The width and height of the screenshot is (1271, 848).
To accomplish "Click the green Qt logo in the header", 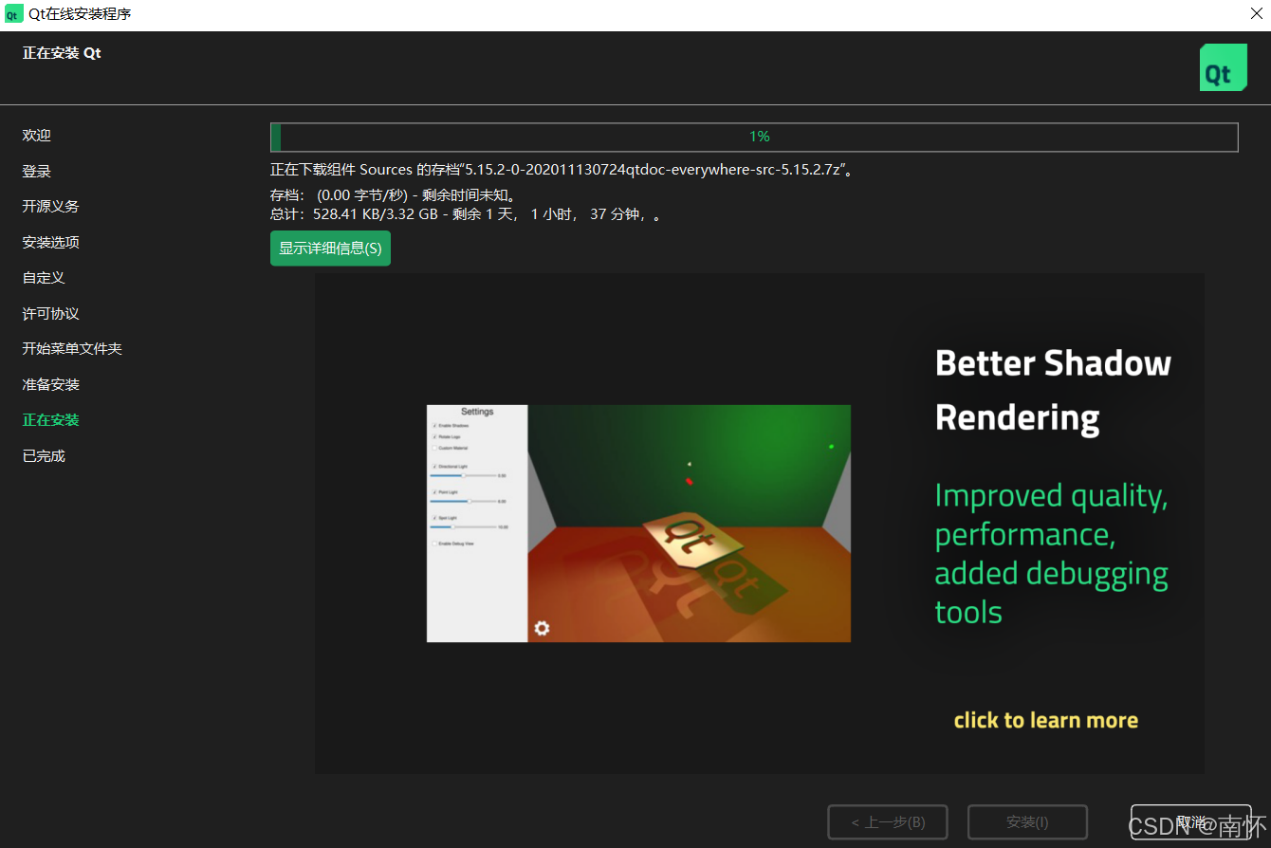I will (1223, 67).
